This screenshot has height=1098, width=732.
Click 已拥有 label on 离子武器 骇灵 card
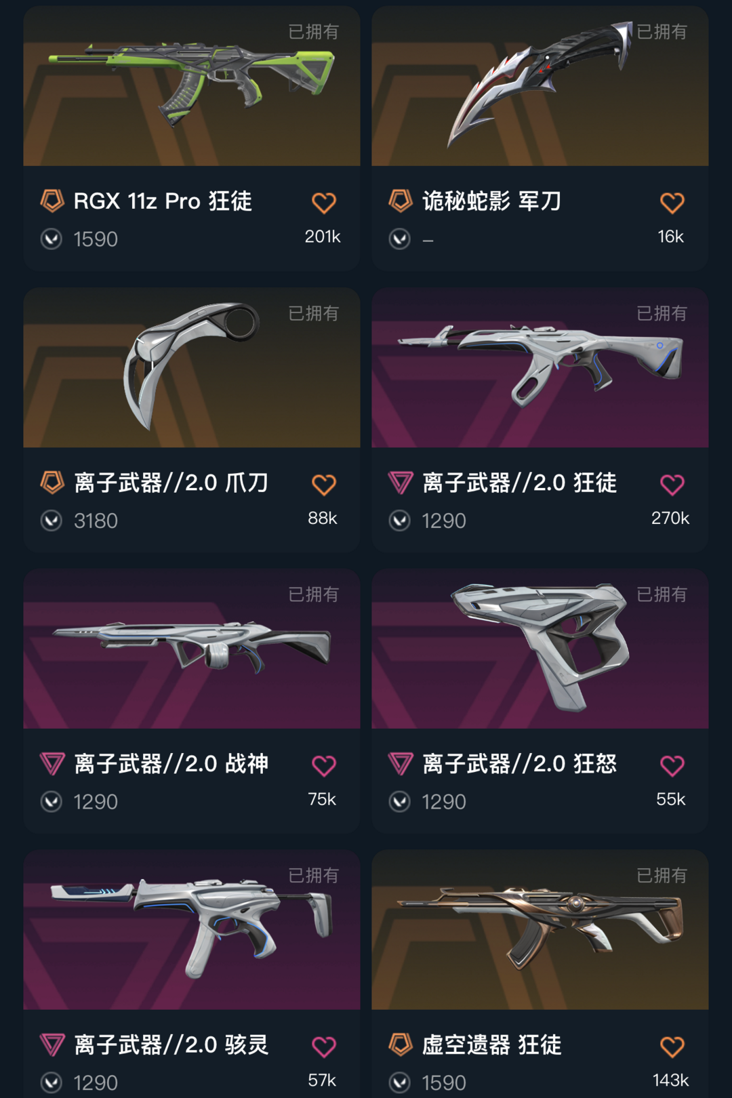(x=313, y=876)
